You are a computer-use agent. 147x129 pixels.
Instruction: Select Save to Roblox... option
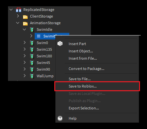click(x=97, y=86)
